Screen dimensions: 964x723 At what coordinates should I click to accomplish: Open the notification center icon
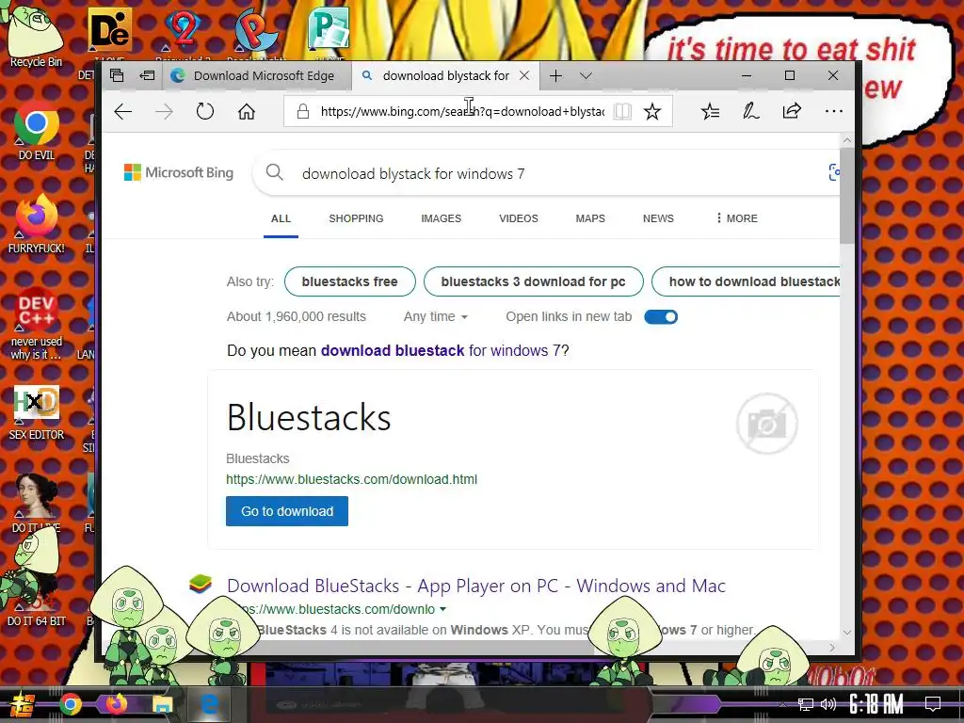tap(933, 703)
